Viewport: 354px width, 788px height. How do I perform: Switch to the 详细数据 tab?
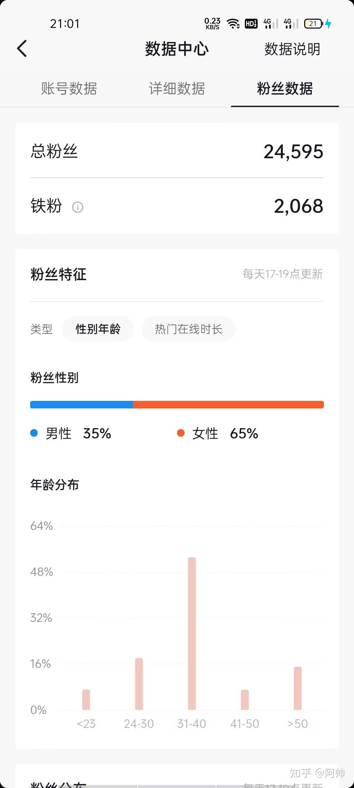[177, 89]
